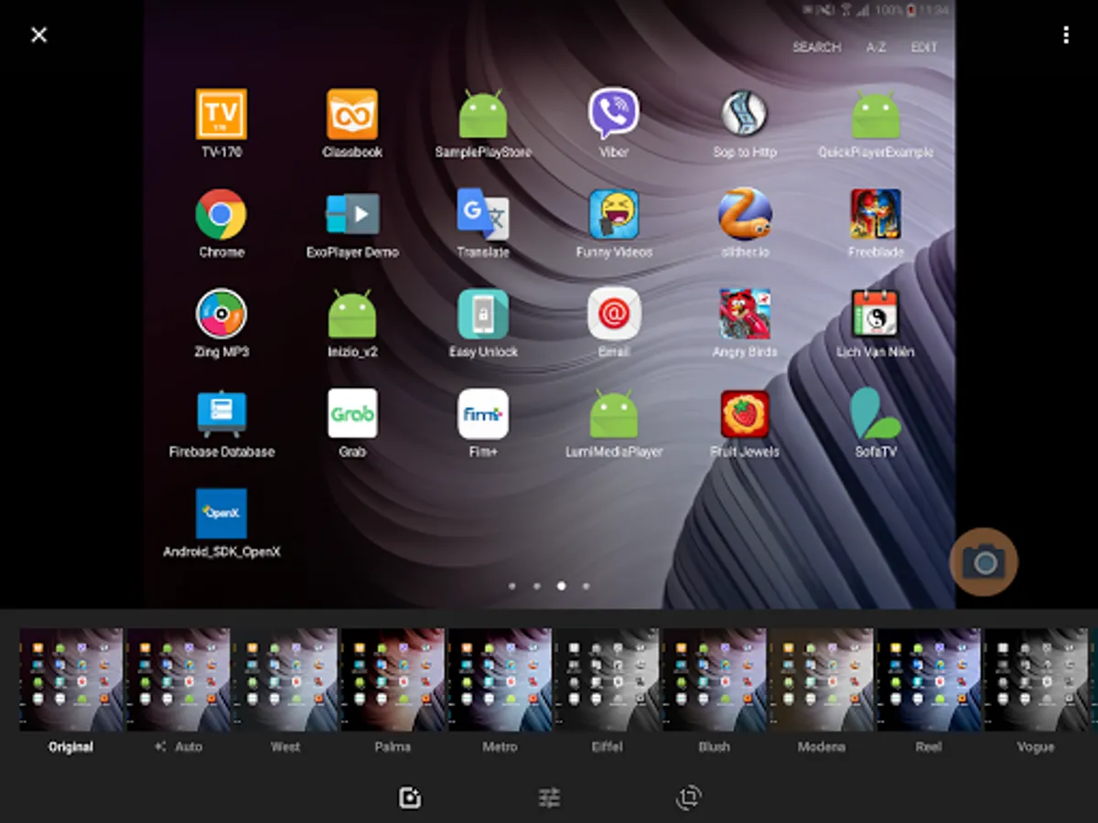
Task: Open the adjustment sliders tab
Action: [x=549, y=798]
